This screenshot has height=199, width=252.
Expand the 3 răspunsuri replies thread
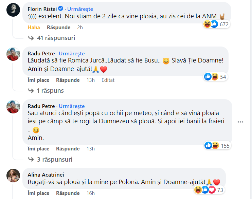tap(55, 160)
